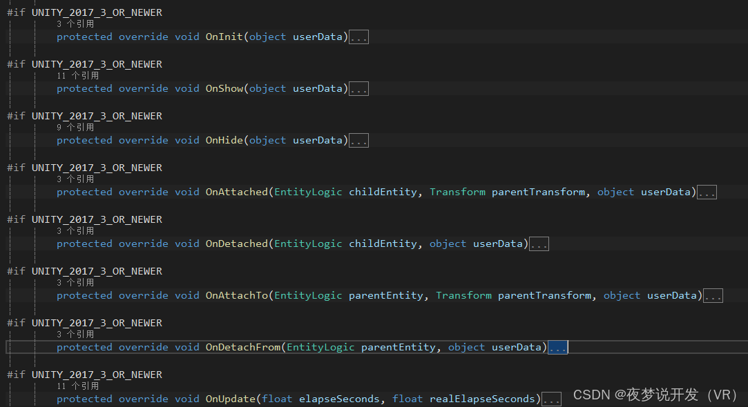Open the 9 个引用 references for OnHide
The height and width of the screenshot is (407, 748).
click(x=75, y=127)
